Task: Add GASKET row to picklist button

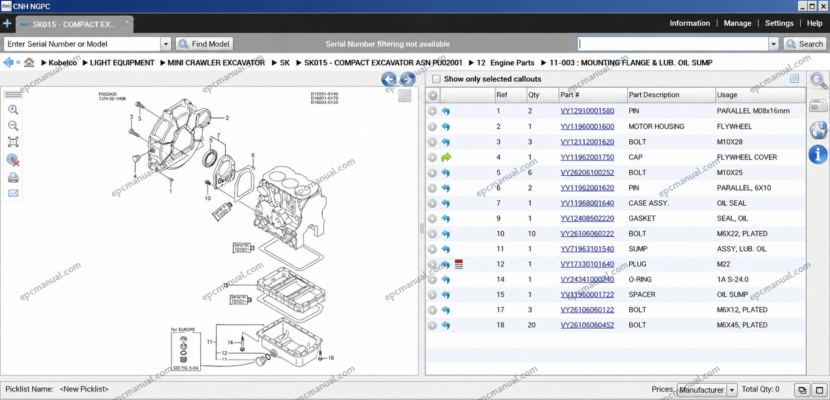Action: click(x=433, y=219)
